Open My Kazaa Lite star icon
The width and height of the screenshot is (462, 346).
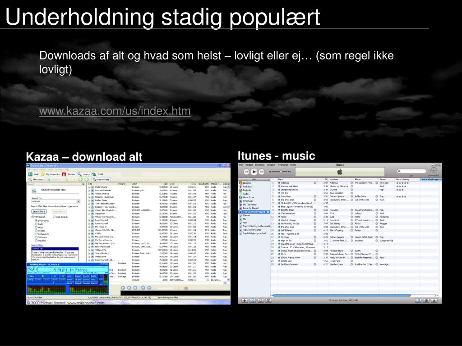(x=43, y=174)
